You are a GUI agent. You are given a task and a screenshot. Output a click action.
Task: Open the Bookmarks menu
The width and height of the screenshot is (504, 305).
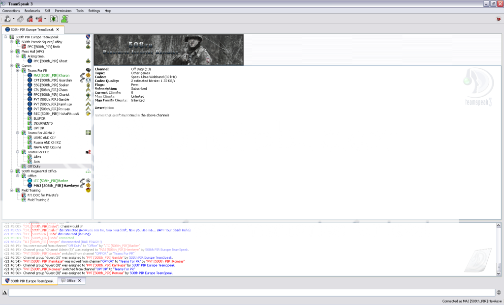[x=32, y=10]
